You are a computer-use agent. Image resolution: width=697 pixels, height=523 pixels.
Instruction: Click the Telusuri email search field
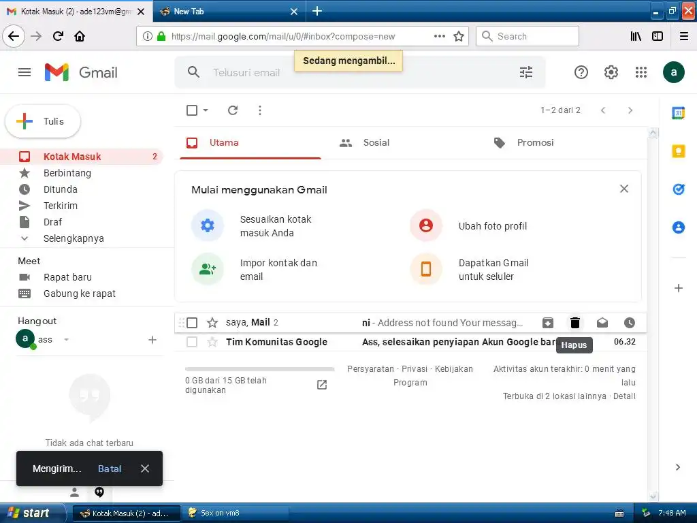[360, 72]
